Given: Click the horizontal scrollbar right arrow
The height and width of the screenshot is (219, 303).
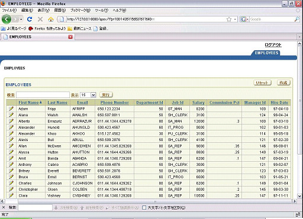Looking at the screenshot, I should [x=294, y=201].
